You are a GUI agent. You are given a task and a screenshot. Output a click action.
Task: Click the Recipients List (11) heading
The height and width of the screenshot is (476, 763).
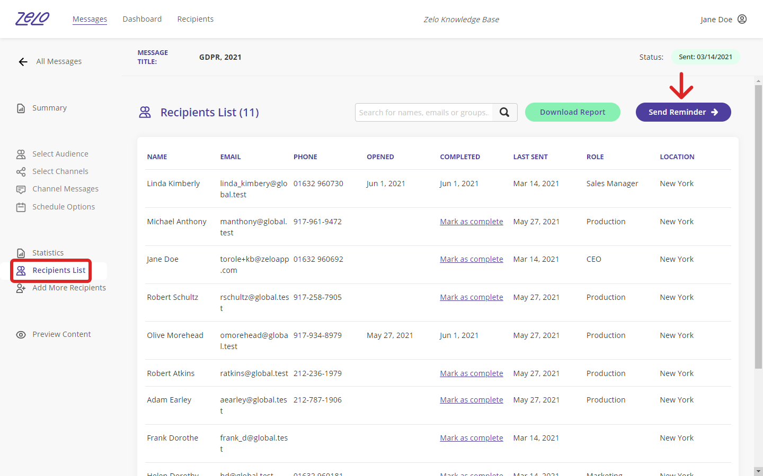tap(209, 112)
